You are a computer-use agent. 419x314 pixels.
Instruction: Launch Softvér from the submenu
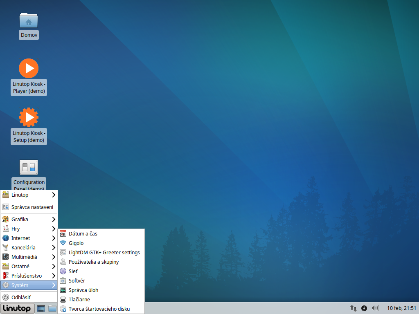pos(101,281)
